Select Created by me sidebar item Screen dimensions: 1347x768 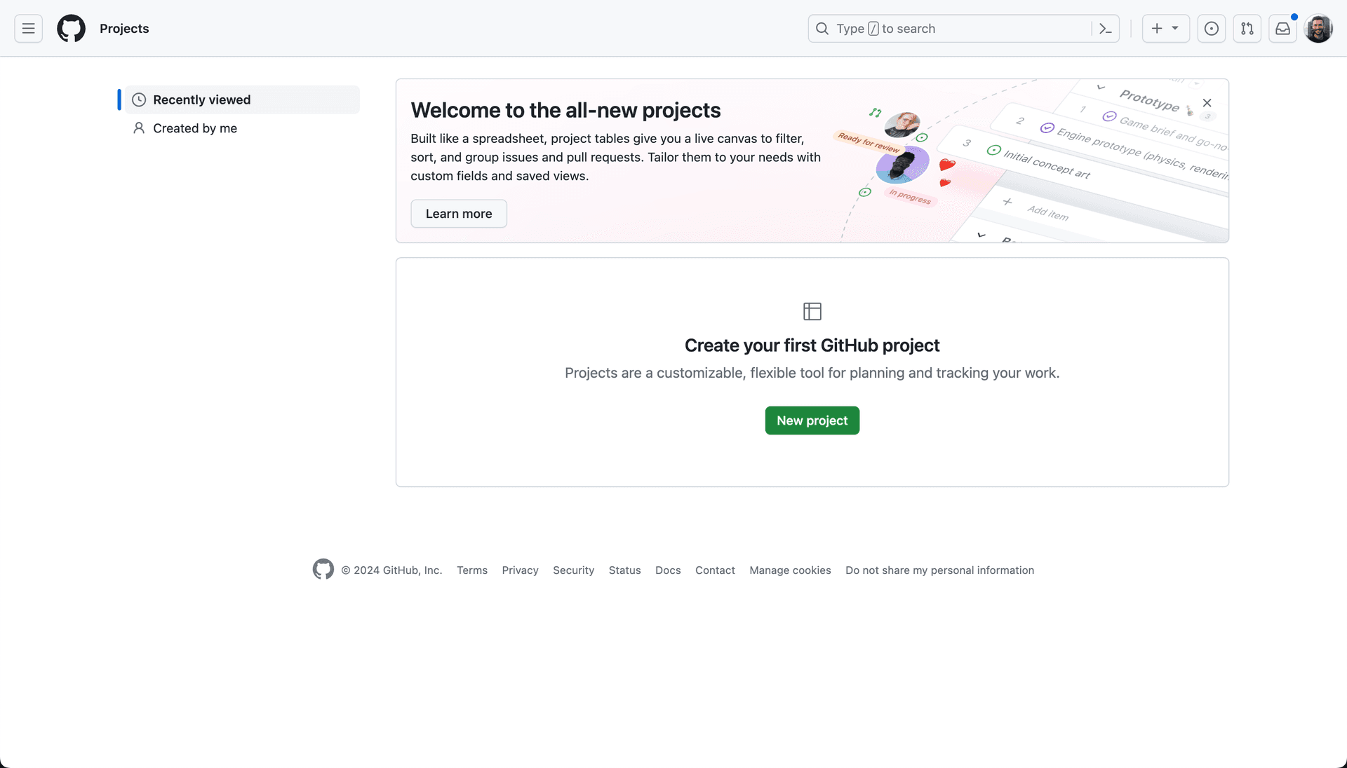pos(195,128)
